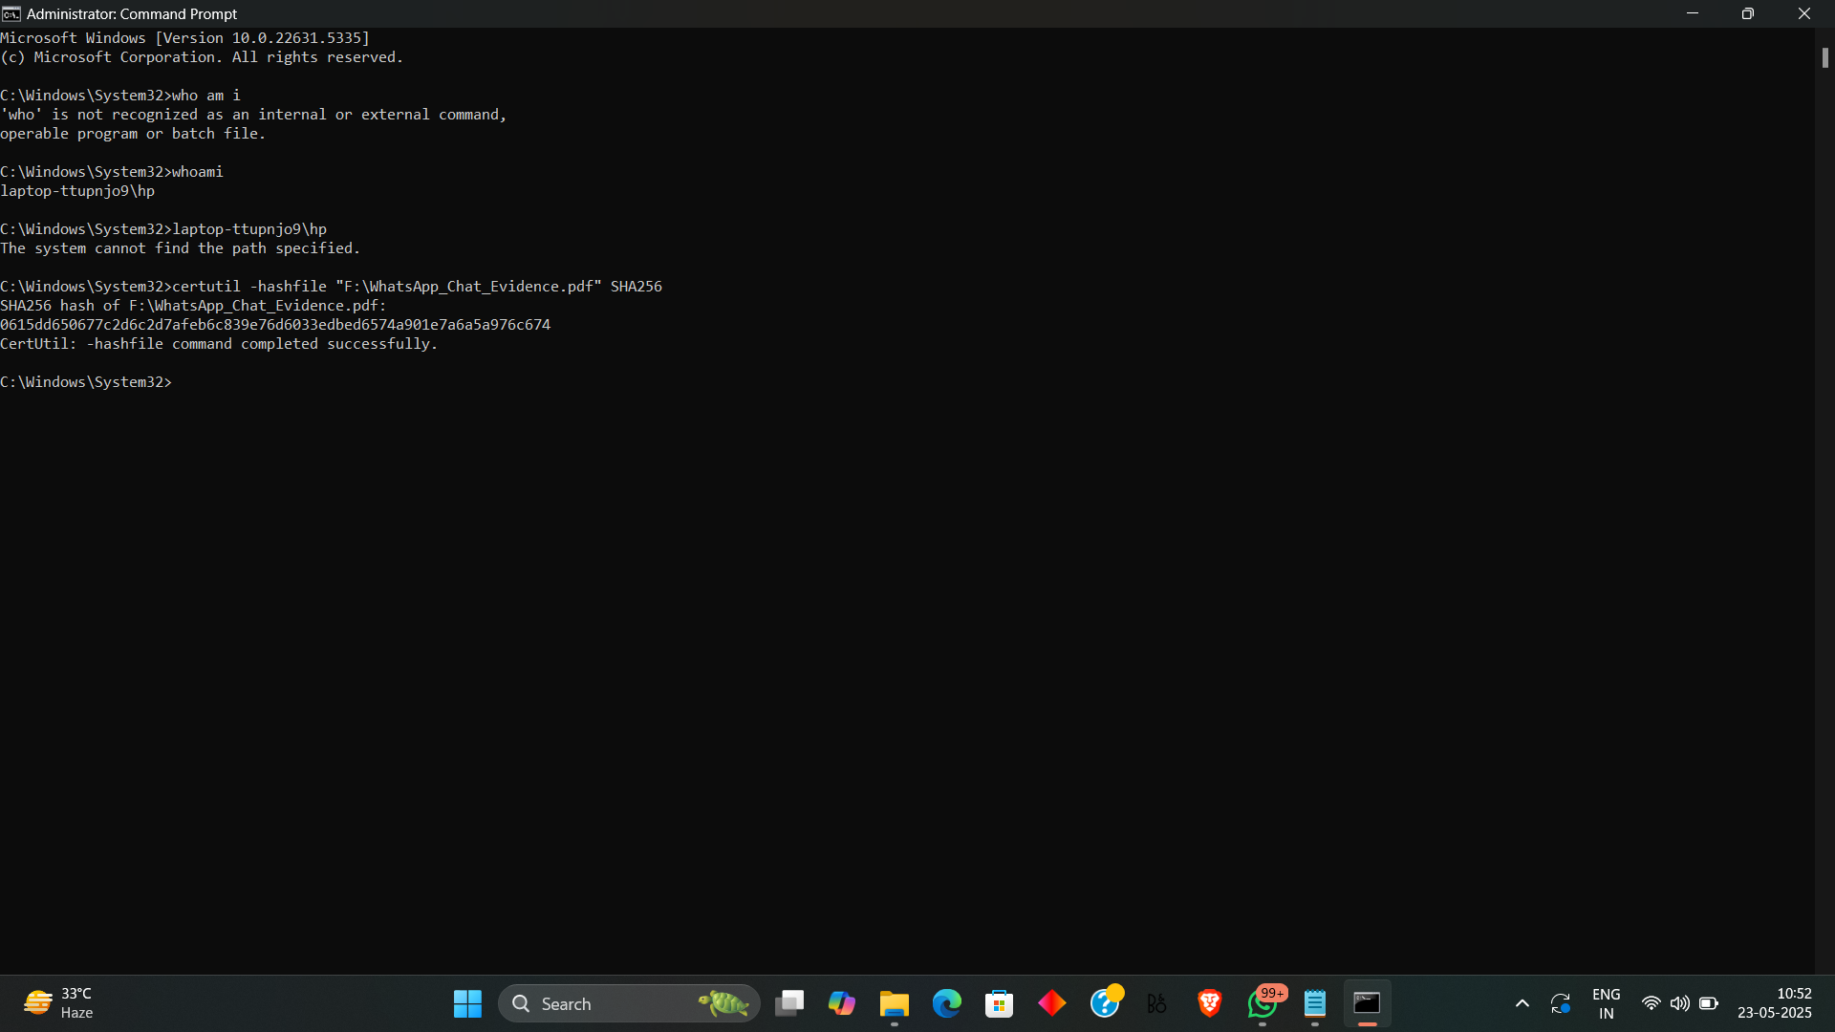Open the Windows Start menu
This screenshot has height=1032, width=1835.
pos(467,1003)
